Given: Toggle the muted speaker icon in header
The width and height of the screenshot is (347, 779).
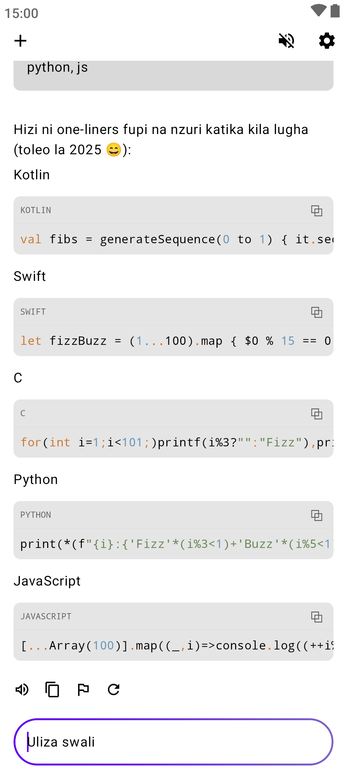Looking at the screenshot, I should pyautogui.click(x=286, y=41).
